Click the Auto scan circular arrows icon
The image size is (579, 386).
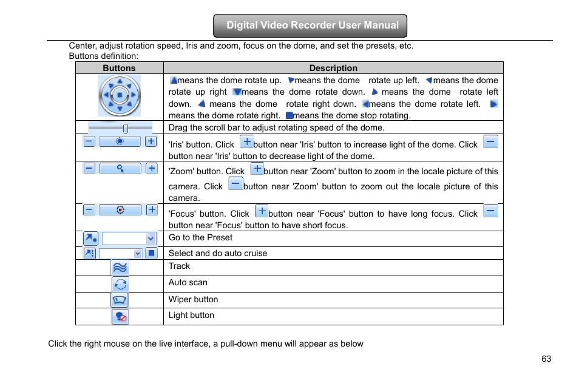coord(120,284)
